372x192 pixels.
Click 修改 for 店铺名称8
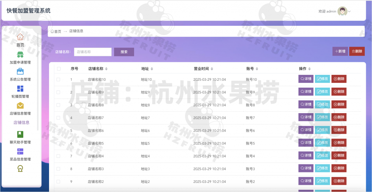tap(323, 104)
